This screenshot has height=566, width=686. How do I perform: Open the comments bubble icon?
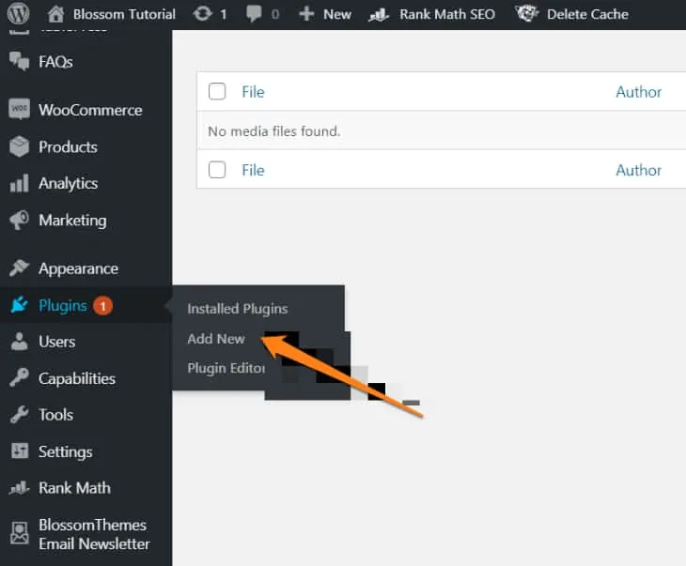(x=255, y=14)
